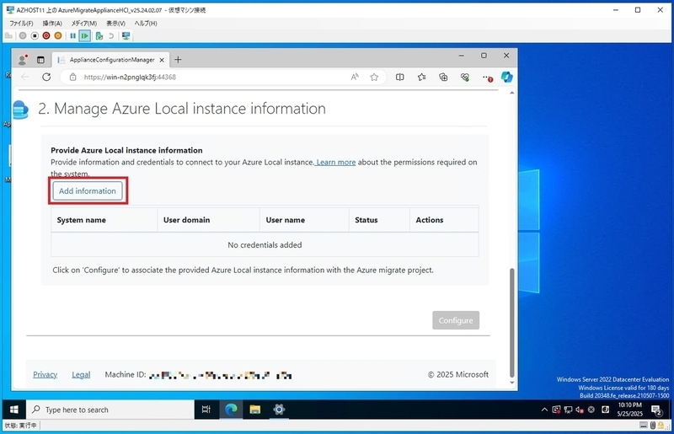The width and height of the screenshot is (674, 434).
Task: Click the Add information button
Action: click(88, 191)
